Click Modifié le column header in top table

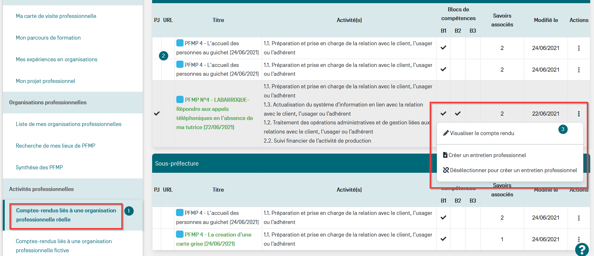(546, 20)
